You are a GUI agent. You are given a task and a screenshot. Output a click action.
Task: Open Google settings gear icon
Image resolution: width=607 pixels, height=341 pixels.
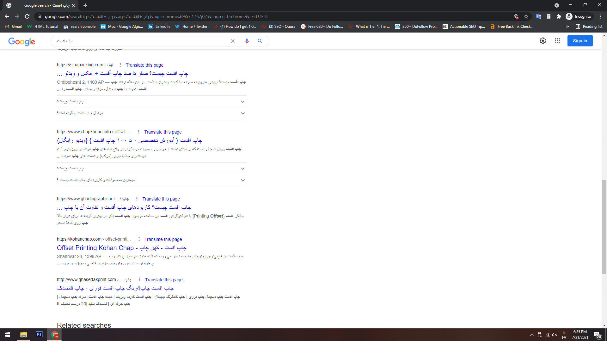pyautogui.click(x=543, y=41)
